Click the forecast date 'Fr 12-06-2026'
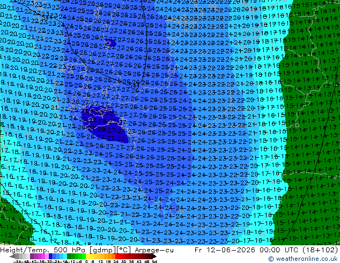The height and width of the screenshot is (263, 340). (x=225, y=250)
